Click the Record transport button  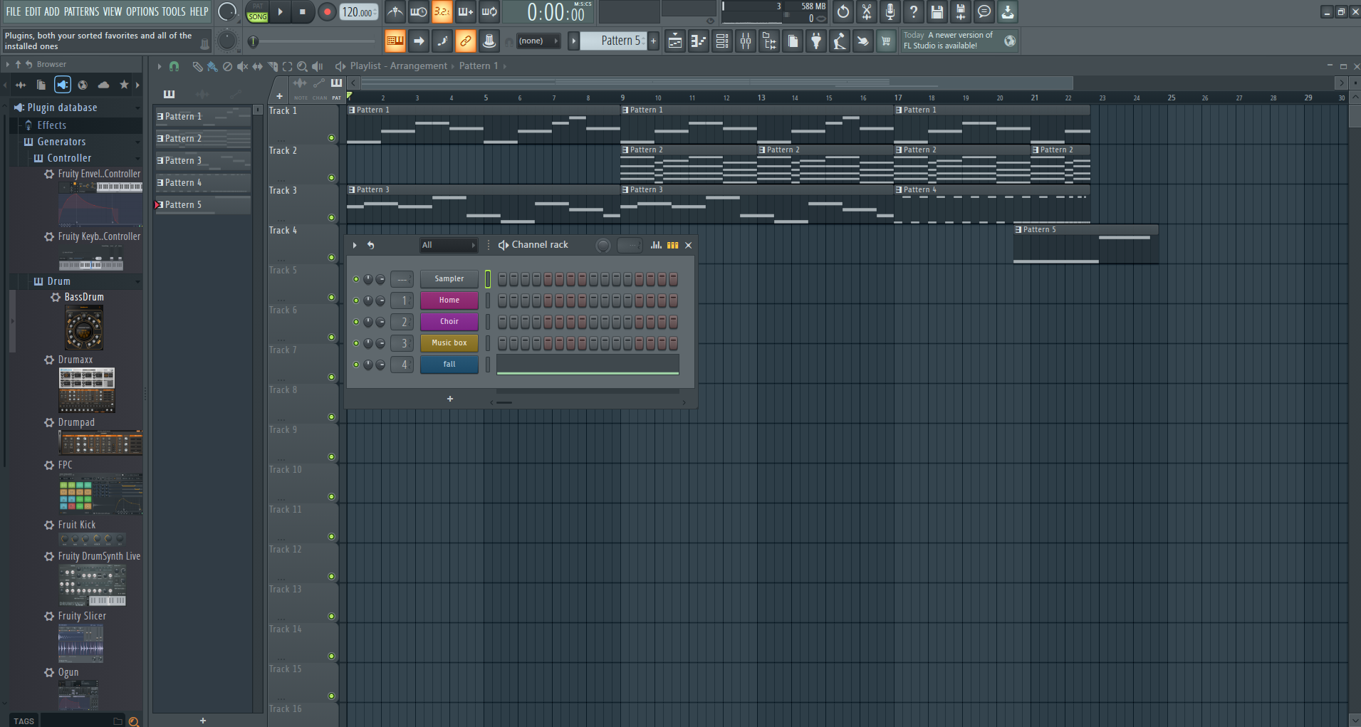[327, 11]
